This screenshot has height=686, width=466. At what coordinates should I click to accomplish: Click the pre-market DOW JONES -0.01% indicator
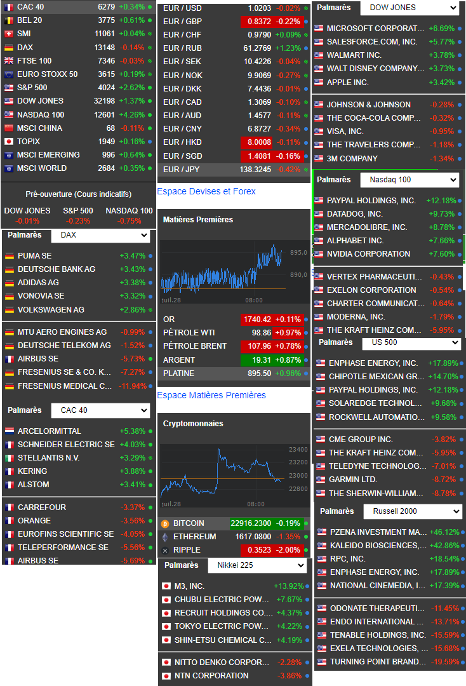[27, 221]
